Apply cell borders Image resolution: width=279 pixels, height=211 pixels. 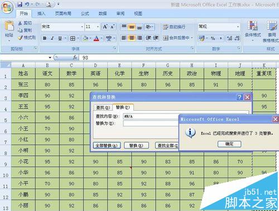[x=73, y=38]
